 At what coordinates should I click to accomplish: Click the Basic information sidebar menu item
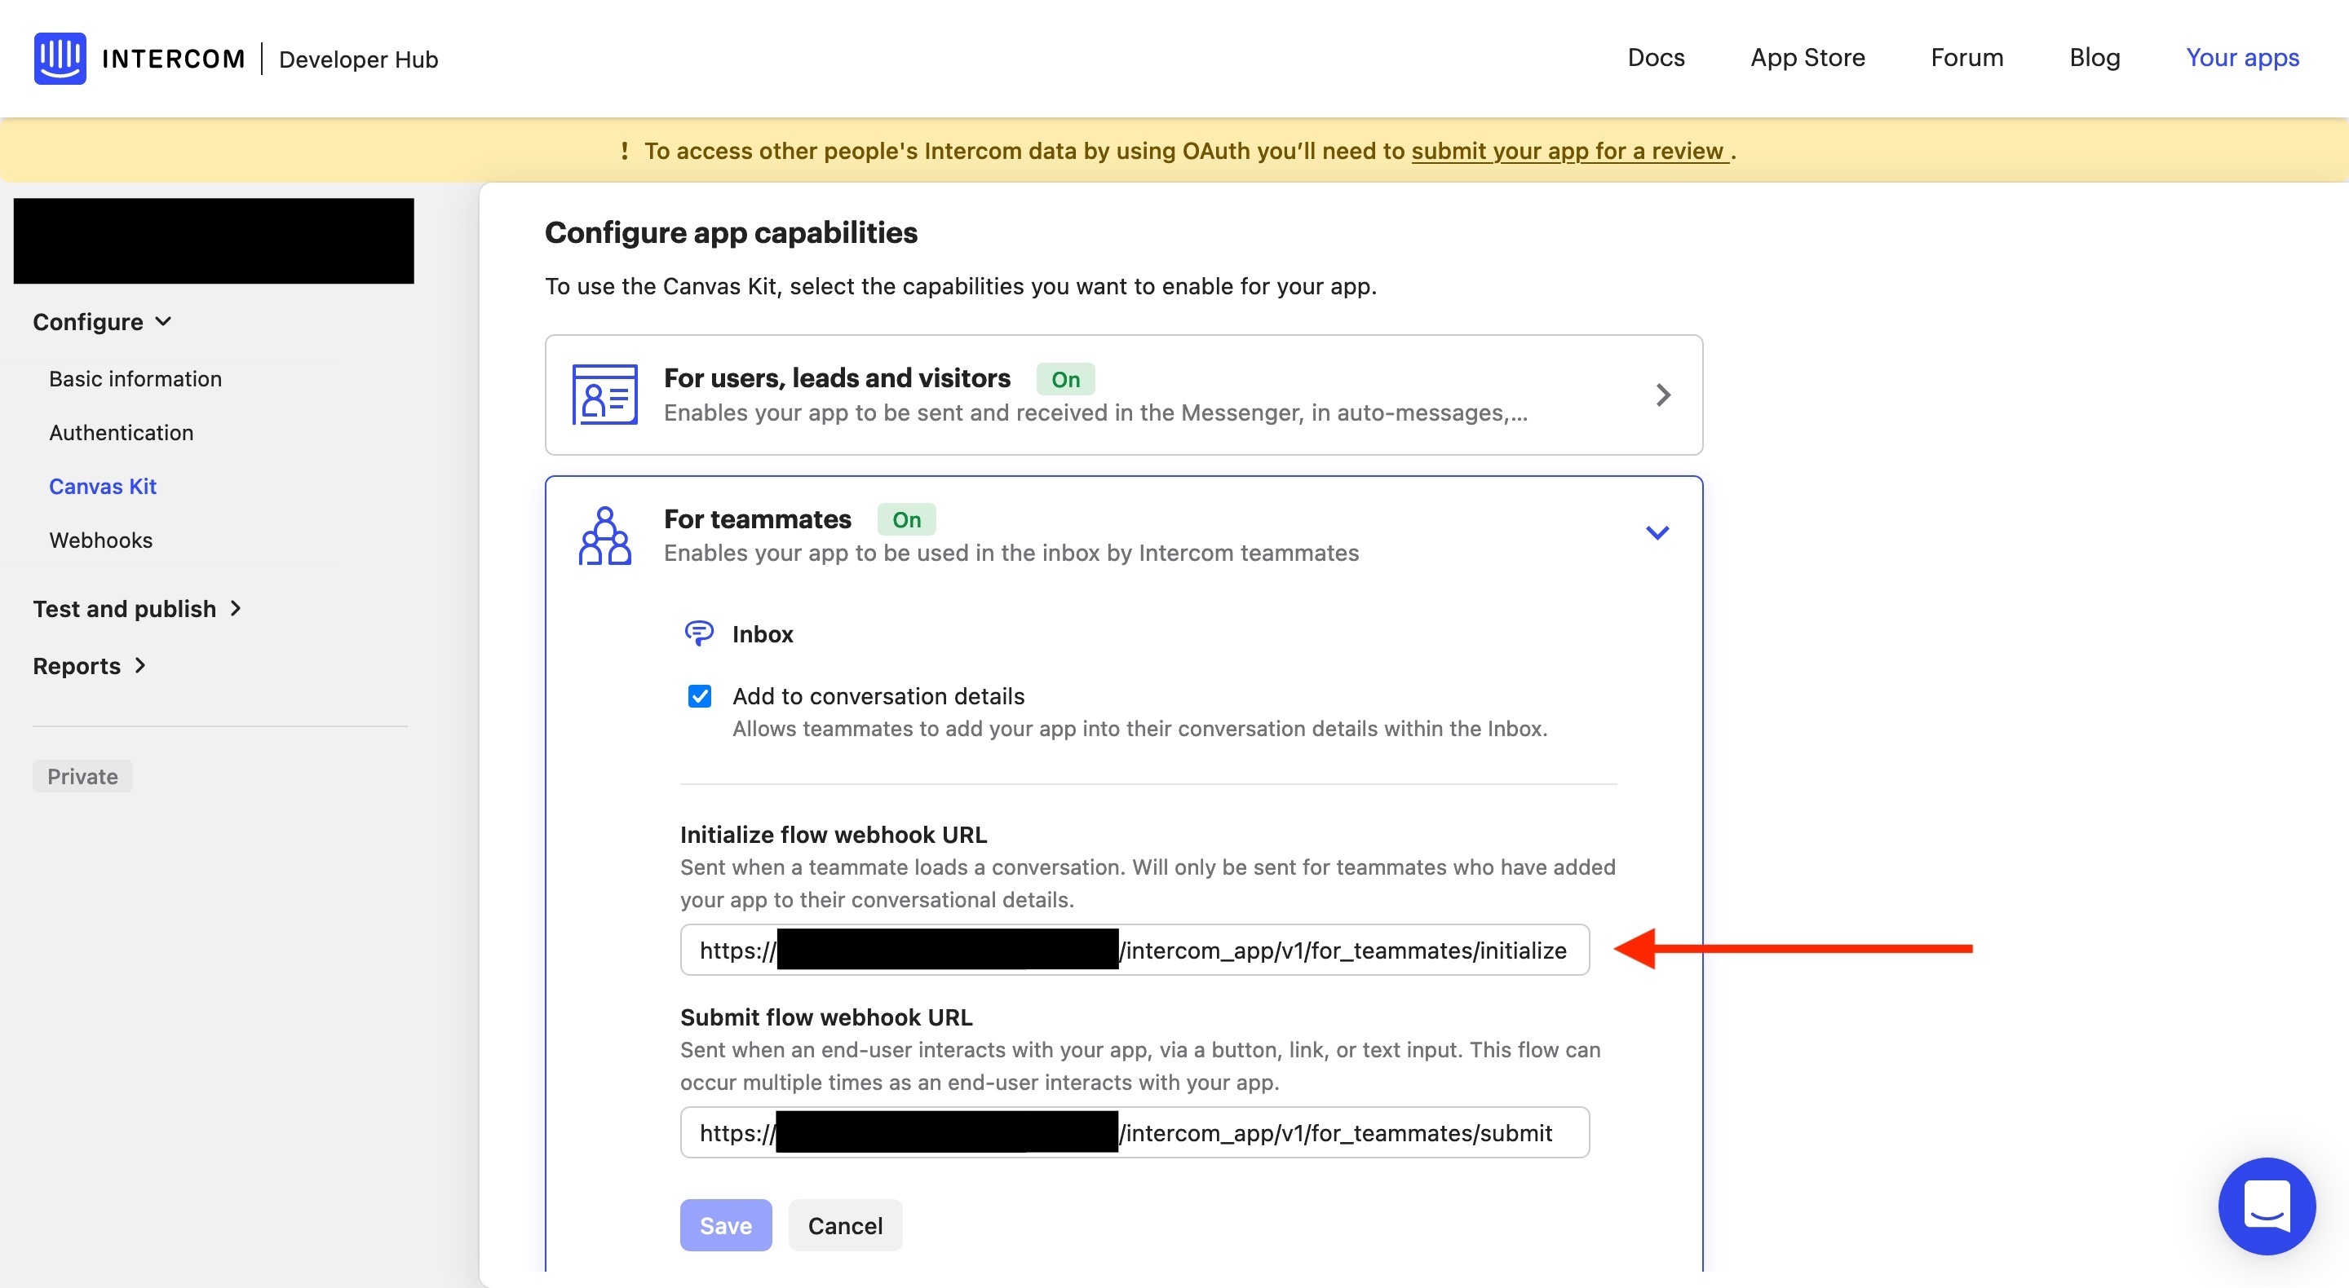click(x=135, y=379)
